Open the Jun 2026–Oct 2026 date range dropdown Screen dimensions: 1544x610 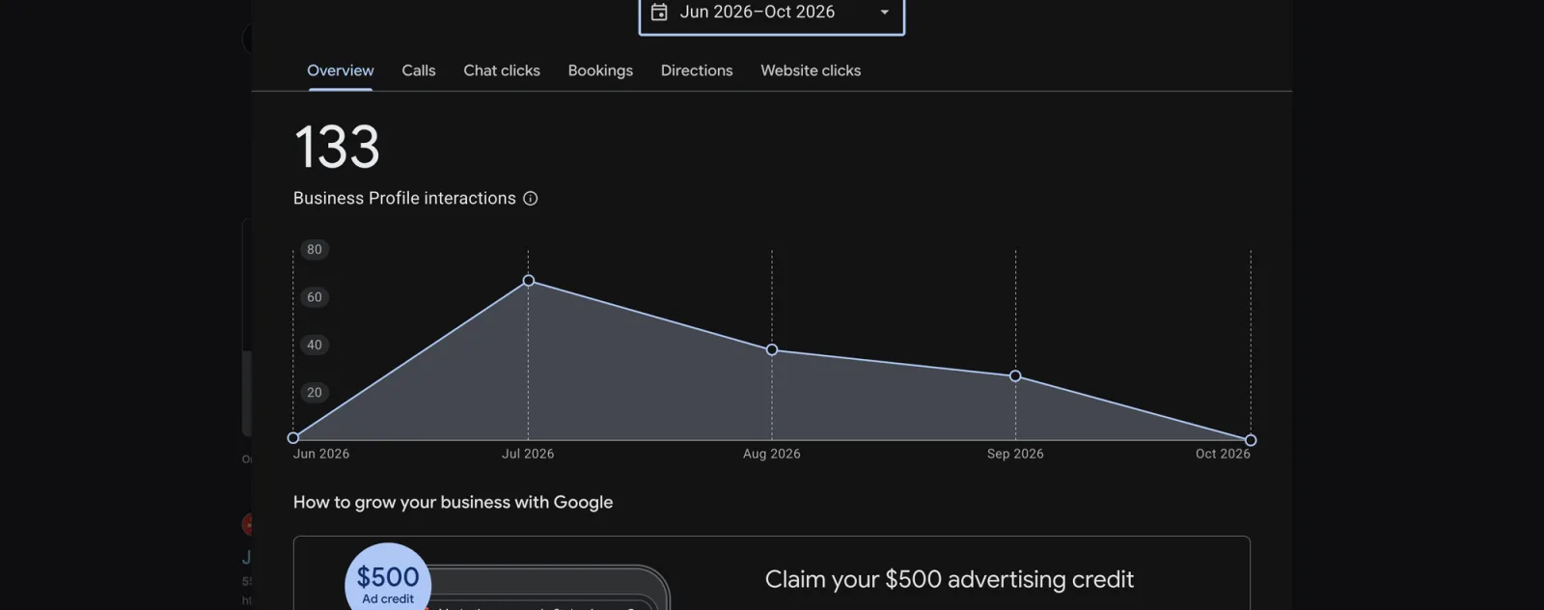(x=771, y=14)
